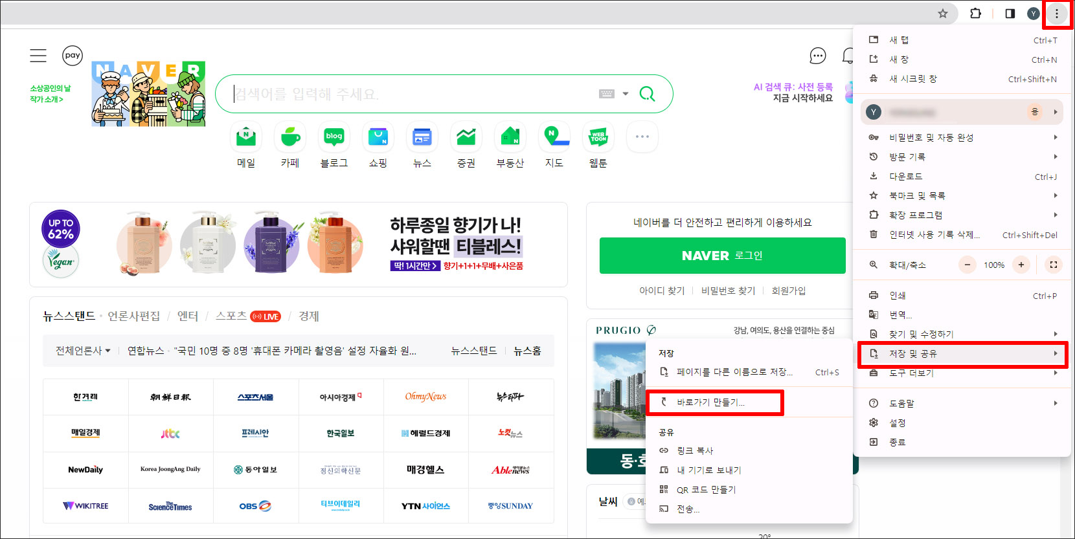This screenshot has height=539, width=1075.
Task: Enter fullscreen mode icon
Action: coord(1054,265)
